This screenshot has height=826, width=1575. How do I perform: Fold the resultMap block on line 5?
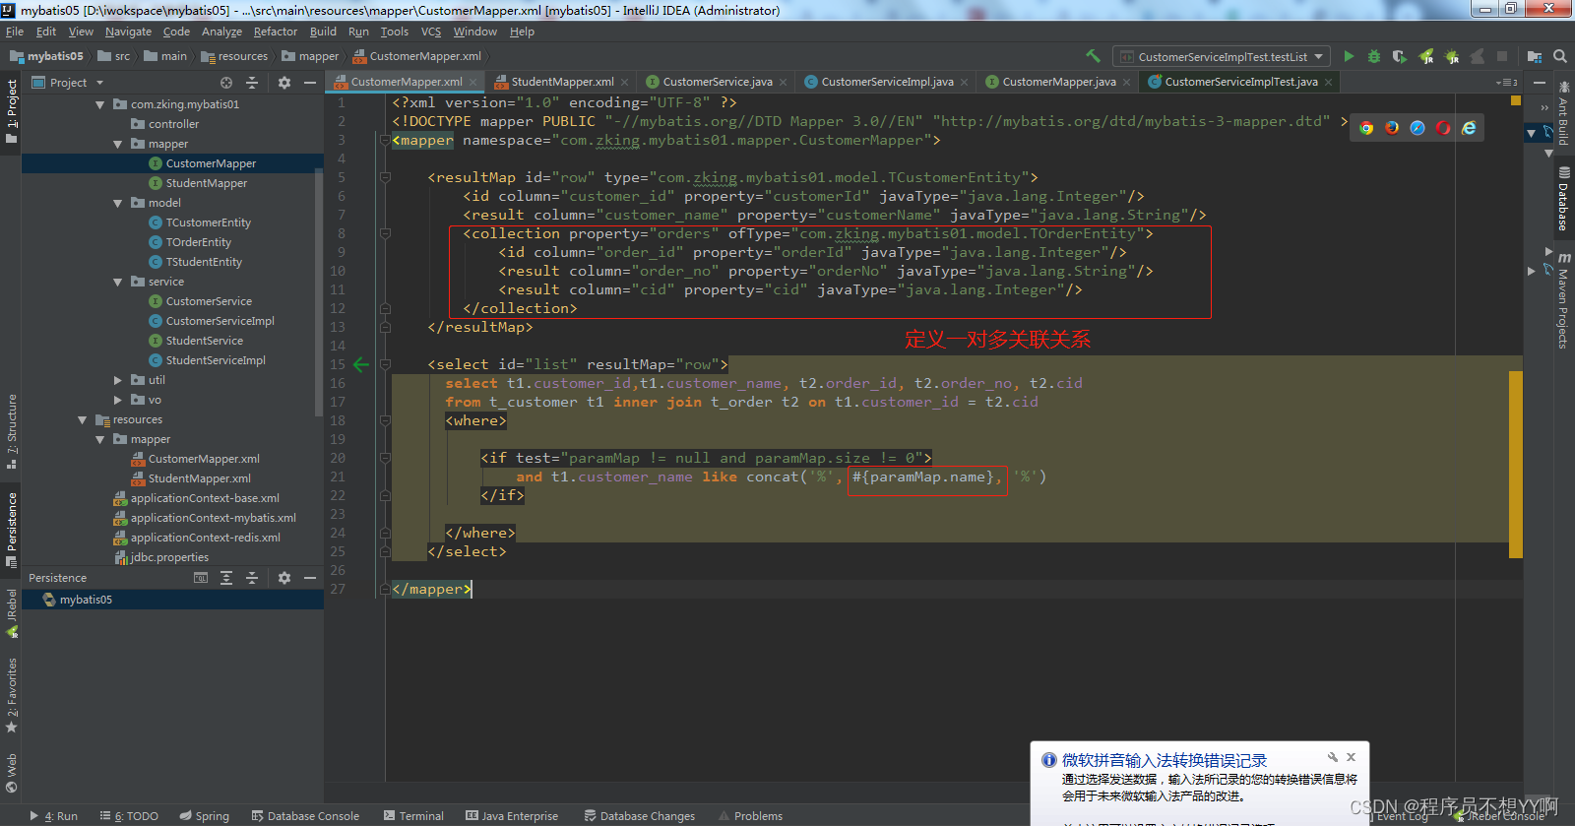pos(386,177)
